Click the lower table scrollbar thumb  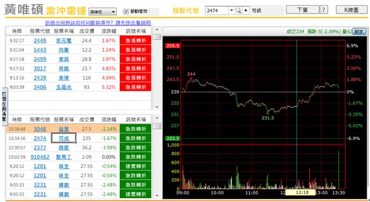coord(157,126)
